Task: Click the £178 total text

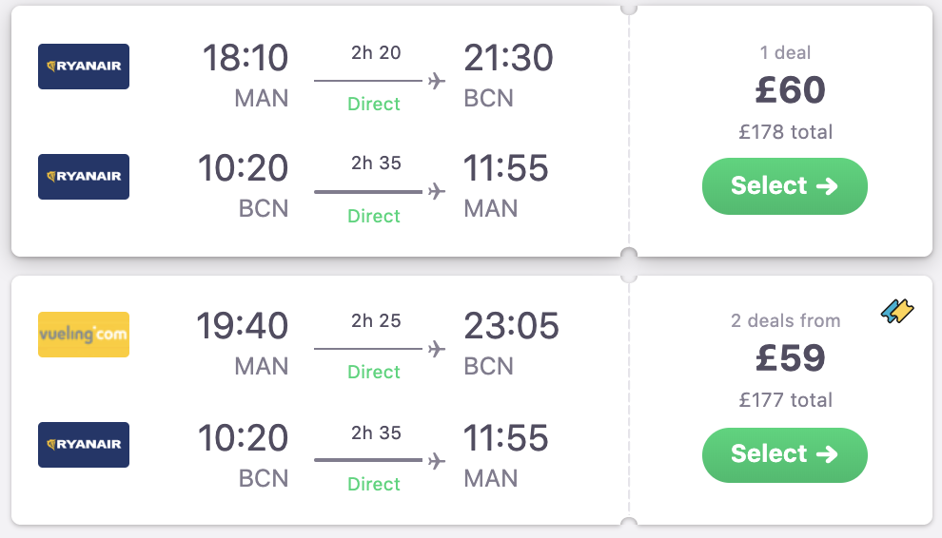Action: pos(785,132)
